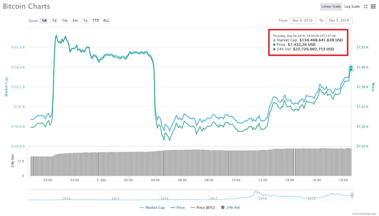Click 2016 in the navigator timeline
The height and width of the screenshot is (216, 379).
(164, 199)
